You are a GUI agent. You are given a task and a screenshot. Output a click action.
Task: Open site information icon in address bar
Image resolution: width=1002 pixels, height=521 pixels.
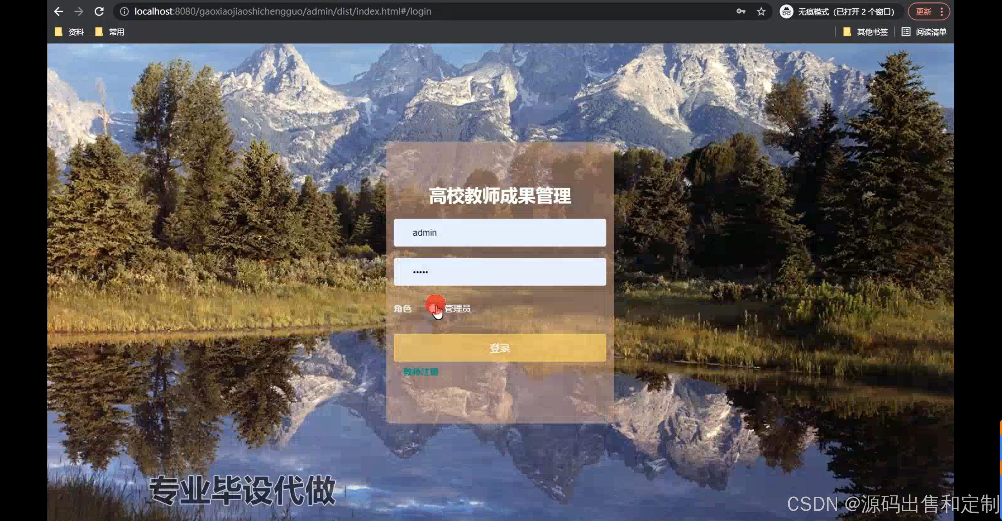124,11
